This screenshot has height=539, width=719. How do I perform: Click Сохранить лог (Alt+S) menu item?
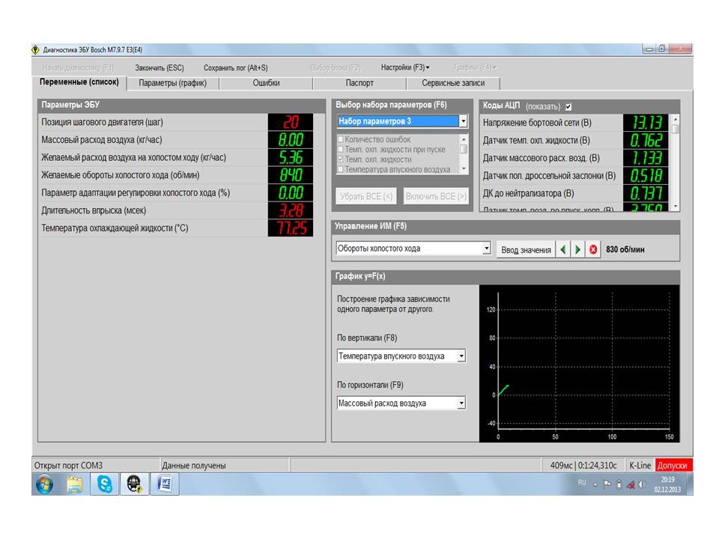[x=236, y=68]
